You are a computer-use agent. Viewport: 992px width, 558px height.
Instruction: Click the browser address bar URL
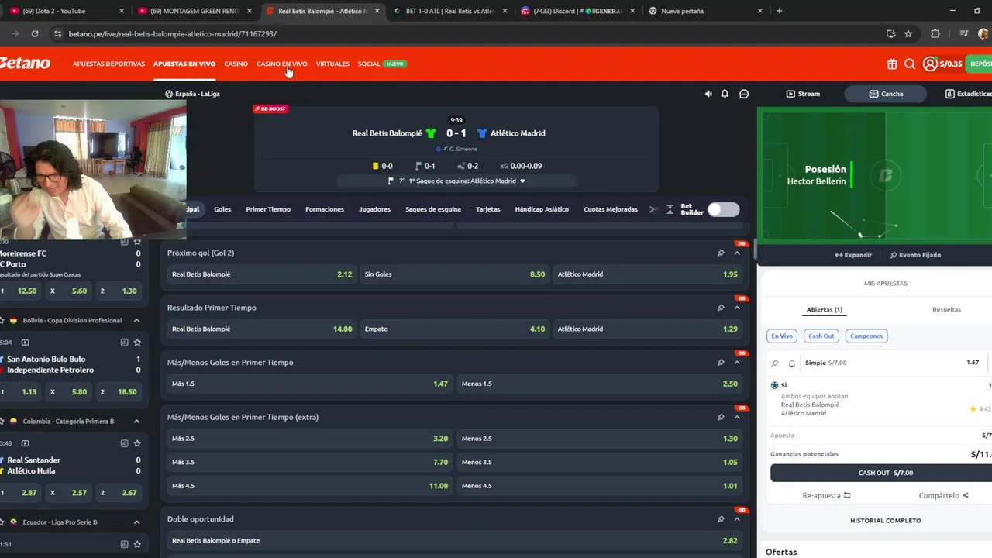[x=172, y=34]
